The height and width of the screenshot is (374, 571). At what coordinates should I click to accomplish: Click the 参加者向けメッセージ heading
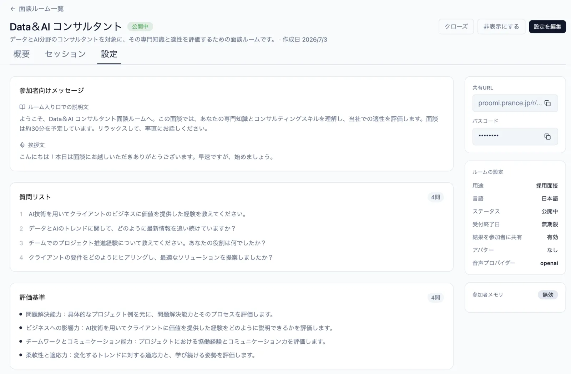[x=52, y=91]
